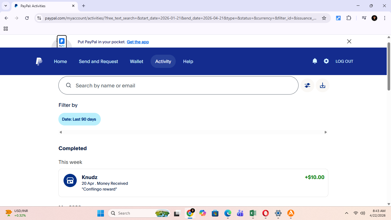Open PayPal notifications bell

click(315, 61)
